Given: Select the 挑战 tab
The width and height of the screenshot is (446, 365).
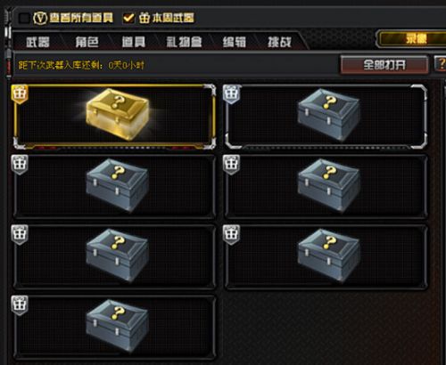Looking at the screenshot, I should click(x=279, y=42).
